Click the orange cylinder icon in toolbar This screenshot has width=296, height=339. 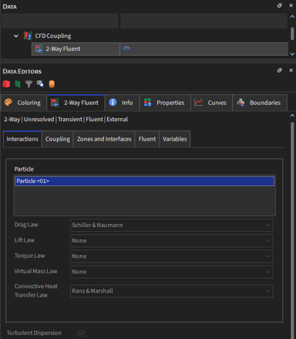[x=52, y=84]
